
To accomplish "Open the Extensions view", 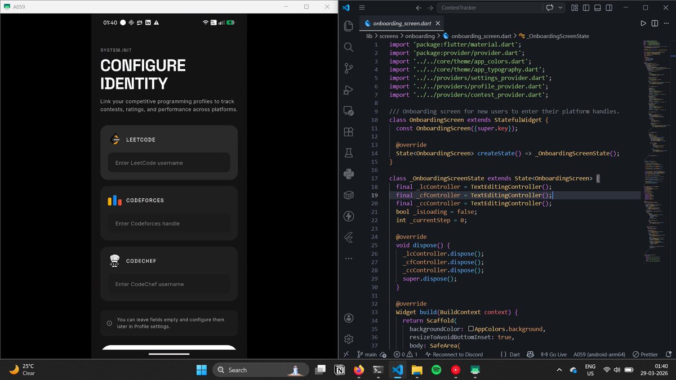I will (348, 132).
